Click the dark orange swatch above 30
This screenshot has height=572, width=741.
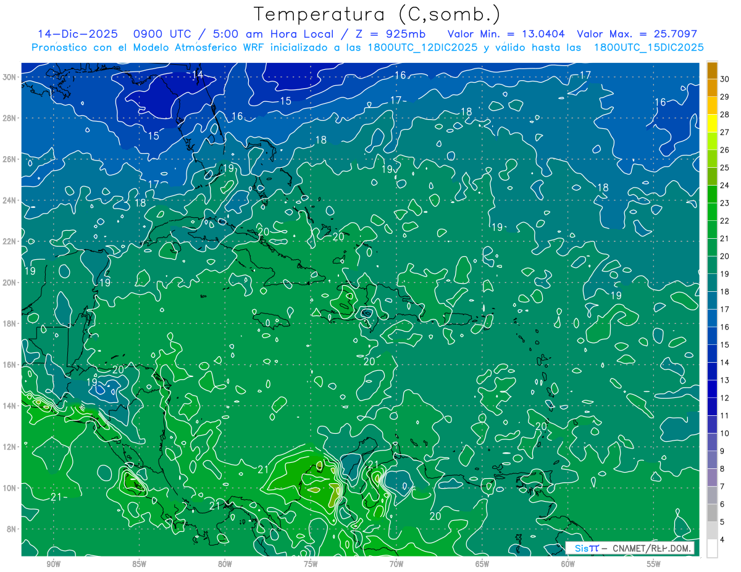point(713,70)
